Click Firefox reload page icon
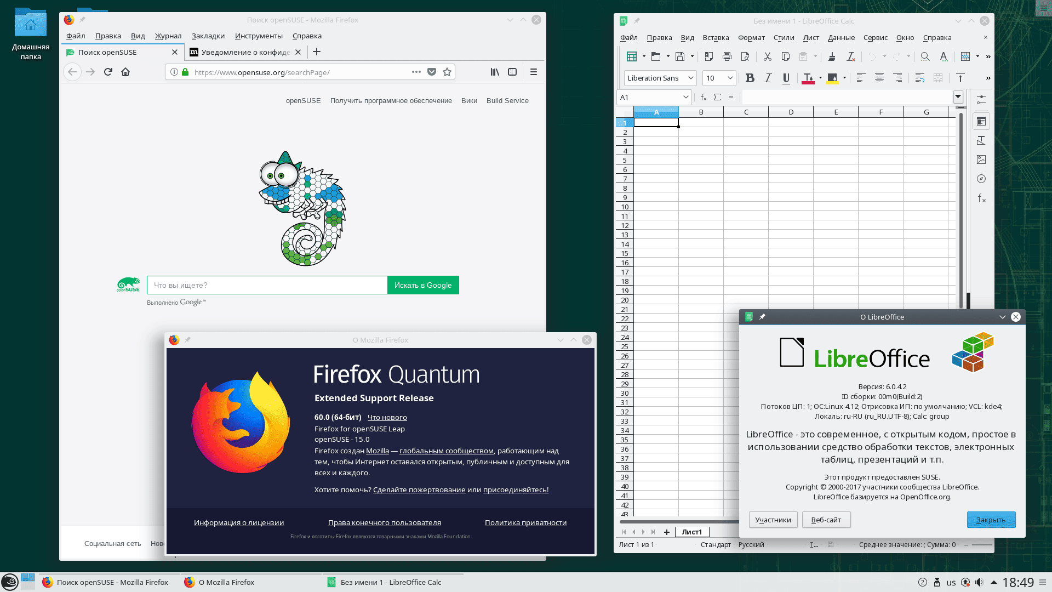The width and height of the screenshot is (1052, 592). point(108,72)
